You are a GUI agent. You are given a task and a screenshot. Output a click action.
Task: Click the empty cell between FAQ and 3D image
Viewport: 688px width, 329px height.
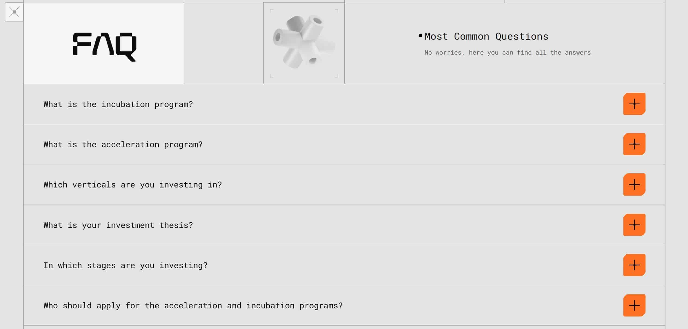pos(224,43)
